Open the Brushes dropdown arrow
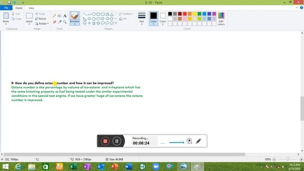 (75, 24)
